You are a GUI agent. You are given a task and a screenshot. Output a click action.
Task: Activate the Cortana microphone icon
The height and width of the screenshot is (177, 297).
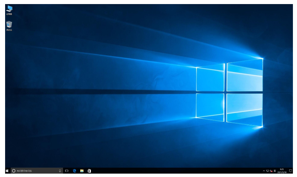[60, 171]
